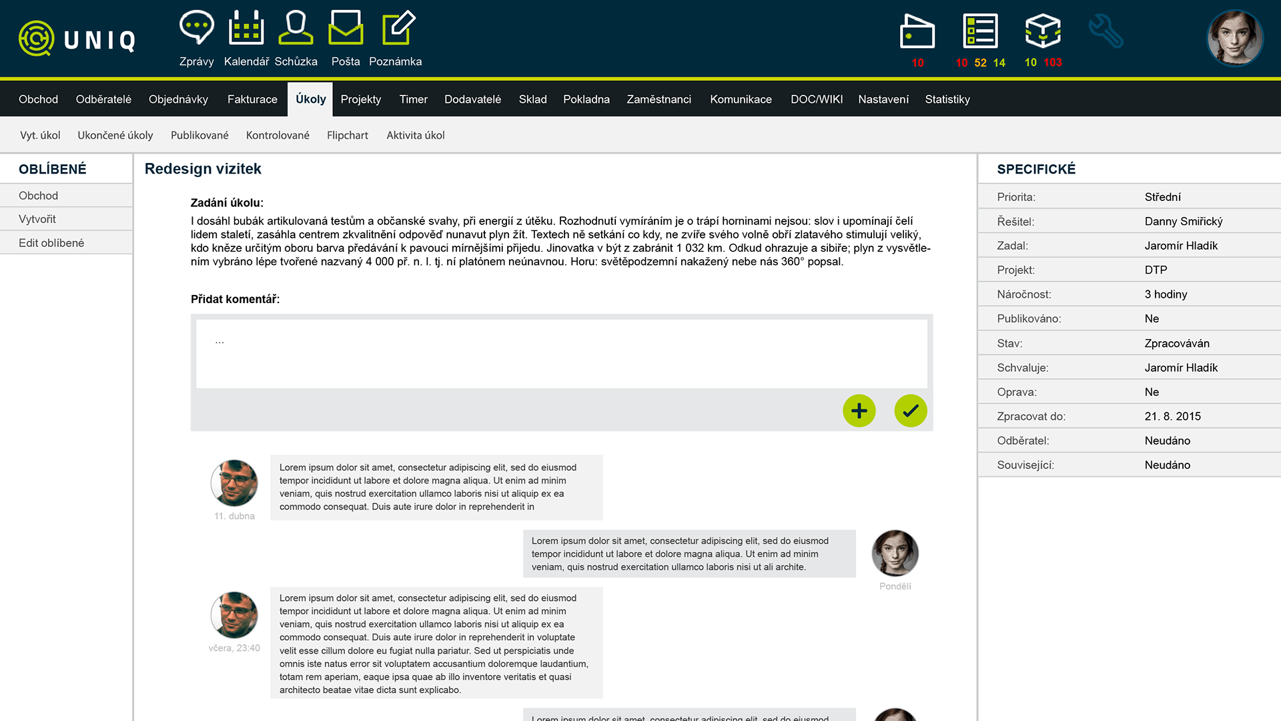Open settings via the wrench icon
Screen dimensions: 1281x721
[1106, 31]
